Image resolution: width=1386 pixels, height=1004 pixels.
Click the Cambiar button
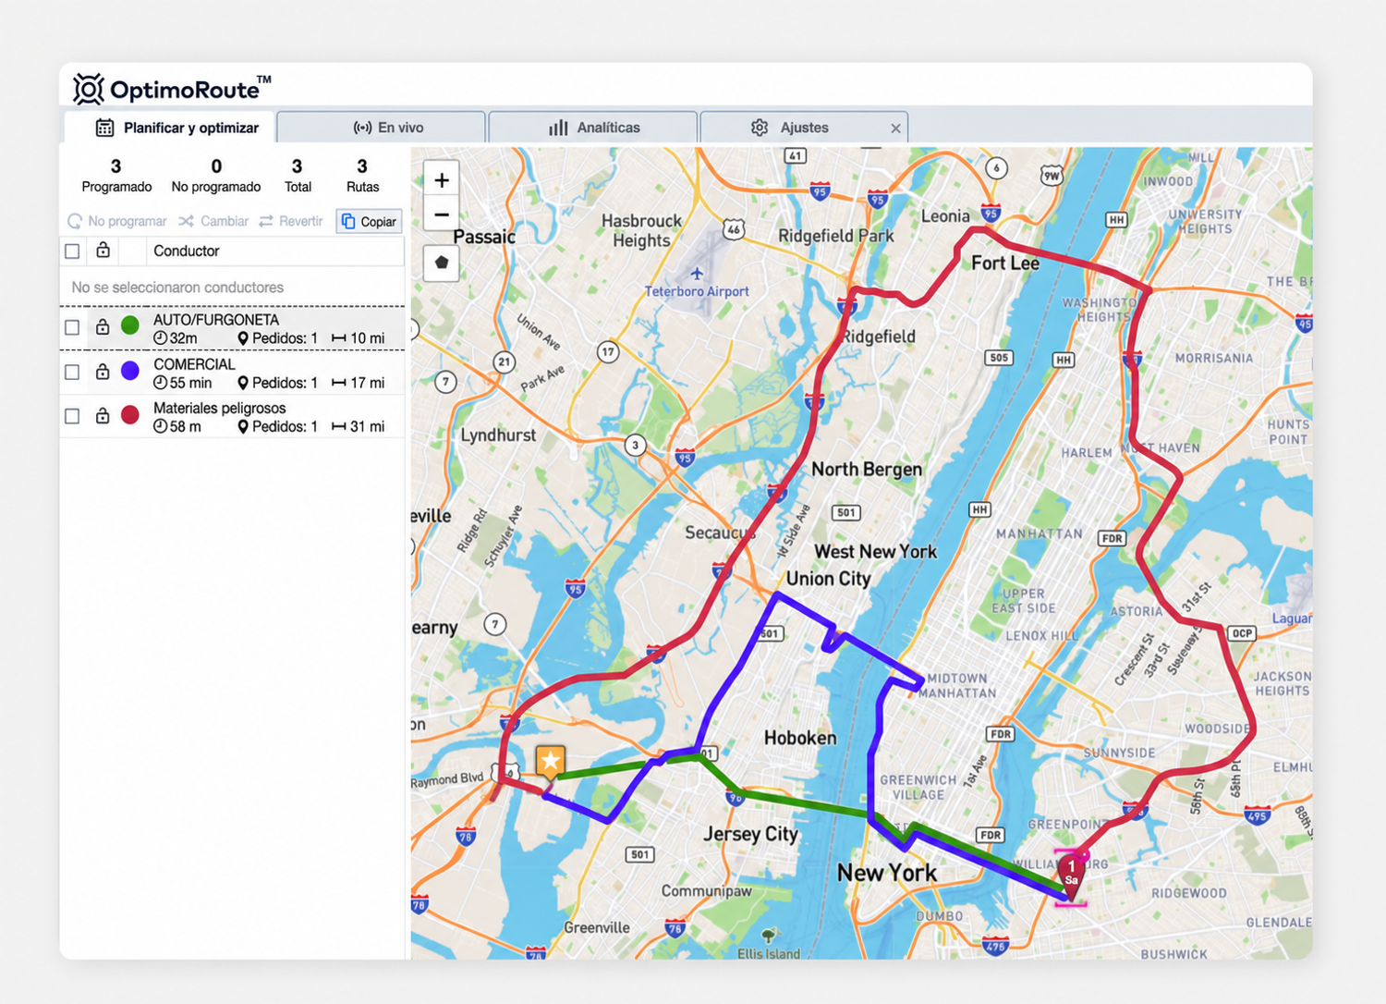click(x=213, y=221)
